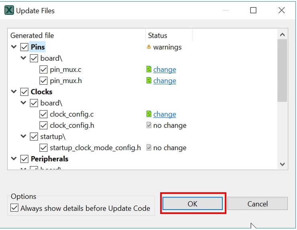Collapse the Peripherals tree node
This screenshot has width=297, height=230.
tap(14, 159)
